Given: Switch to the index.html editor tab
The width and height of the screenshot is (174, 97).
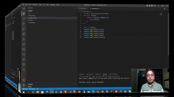Looking at the screenshot, I should pos(83,8).
